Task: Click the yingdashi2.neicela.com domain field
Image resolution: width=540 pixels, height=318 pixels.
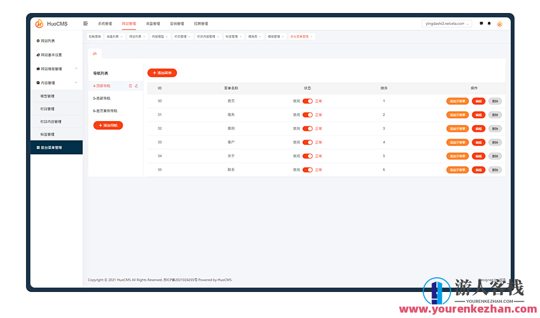Action: (448, 23)
